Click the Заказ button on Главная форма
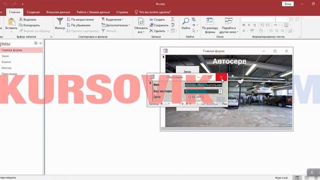This screenshot has height=180, width=320. tap(187, 71)
